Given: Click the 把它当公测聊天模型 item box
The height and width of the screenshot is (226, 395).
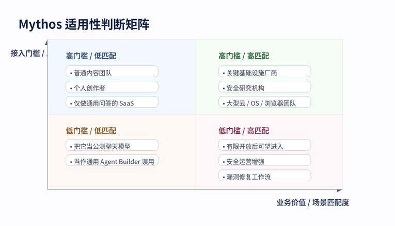Looking at the screenshot, I should click(112, 146).
